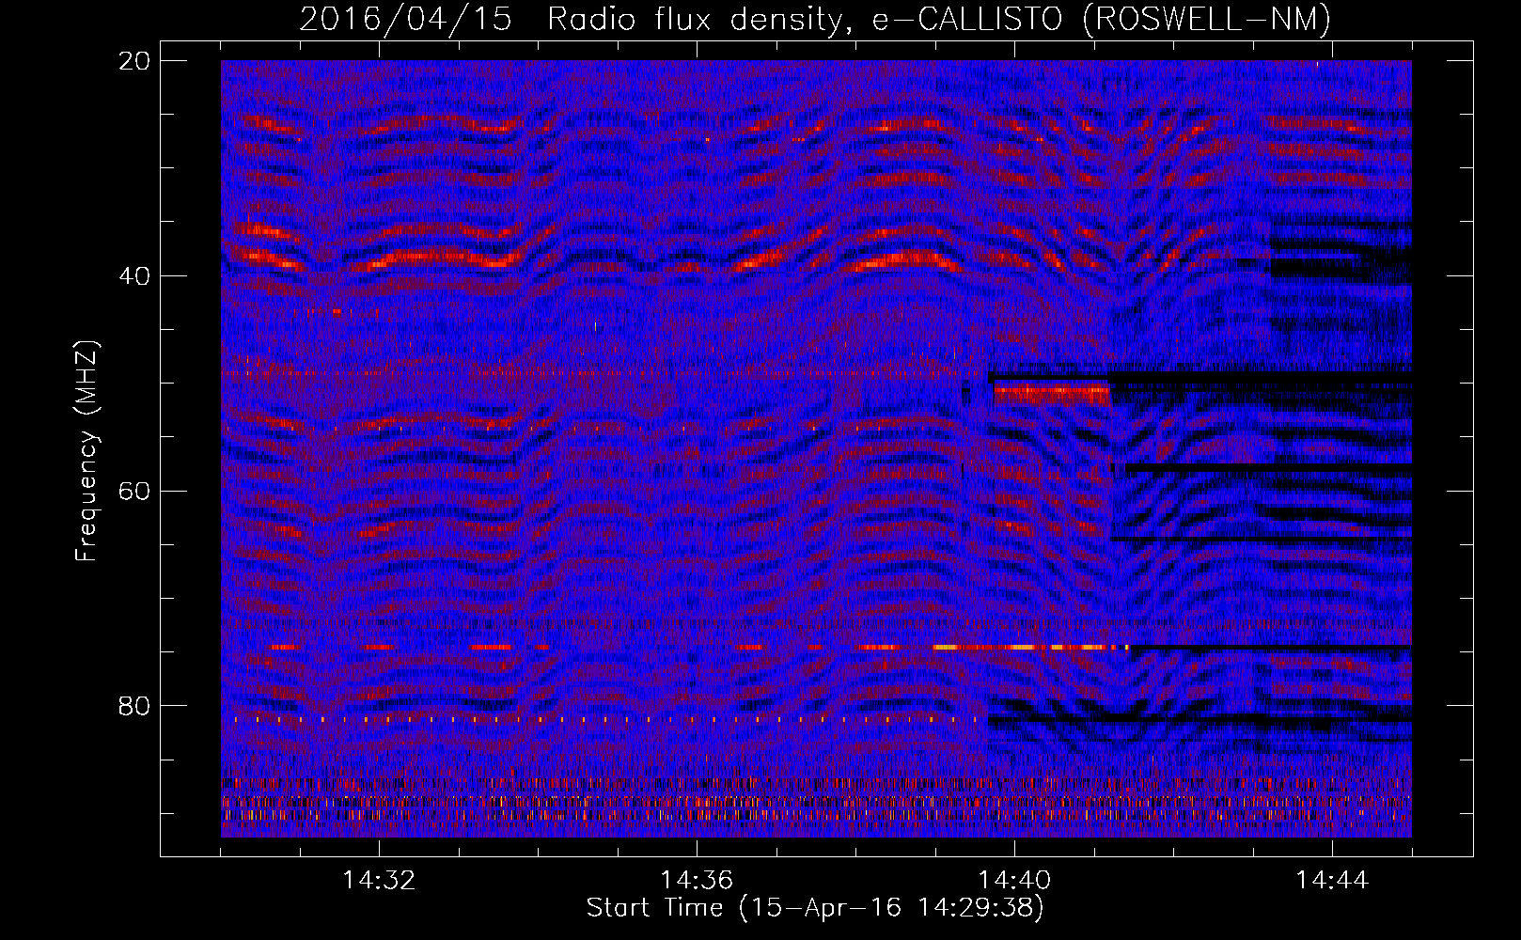
Task: Click the "14:40" time tick label
Action: pos(1014,881)
